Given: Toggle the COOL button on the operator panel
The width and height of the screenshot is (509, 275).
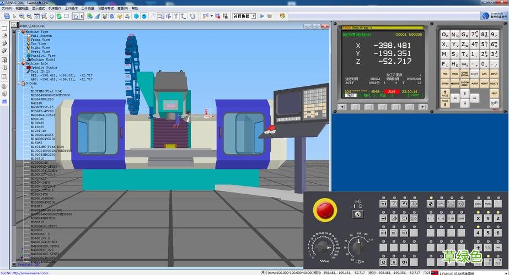Looking at the screenshot, I should point(478,204).
